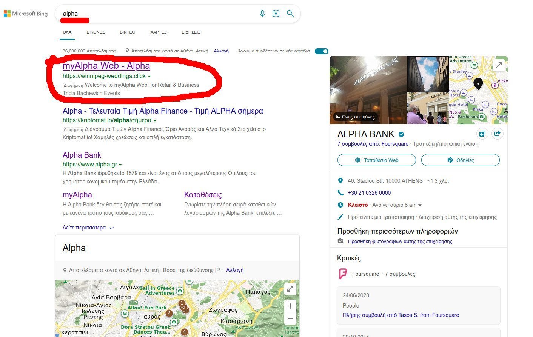The image size is (533, 337).
Task: Open the Alpha Bank result title
Action: click(x=82, y=155)
